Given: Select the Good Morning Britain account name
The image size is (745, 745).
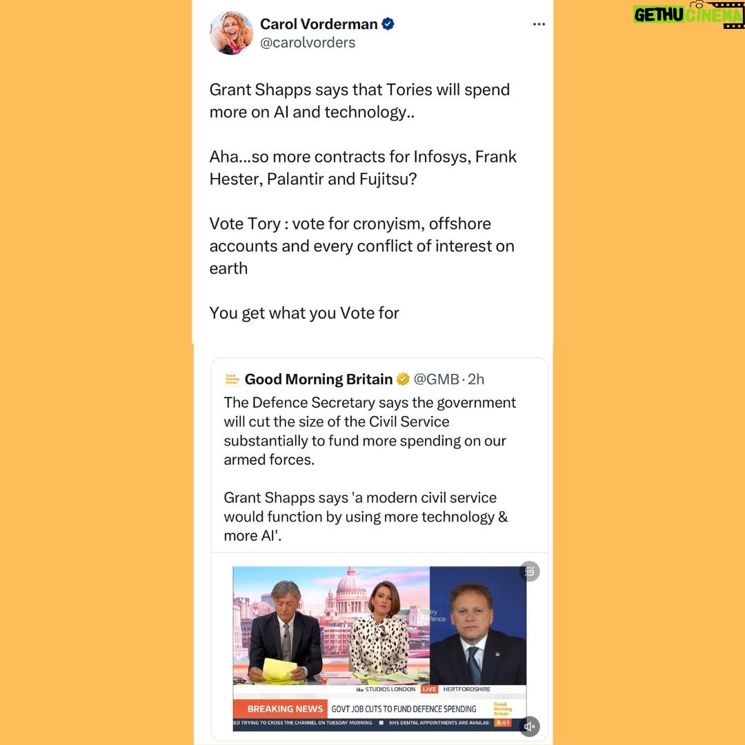Looking at the screenshot, I should click(318, 379).
